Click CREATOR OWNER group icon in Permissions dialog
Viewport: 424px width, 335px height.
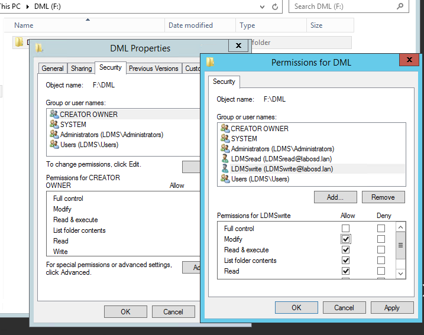pyautogui.click(x=225, y=129)
